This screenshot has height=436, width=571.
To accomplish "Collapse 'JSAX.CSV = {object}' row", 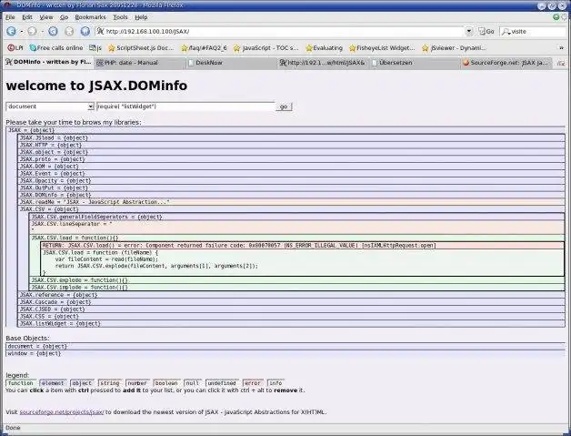I will (291, 209).
